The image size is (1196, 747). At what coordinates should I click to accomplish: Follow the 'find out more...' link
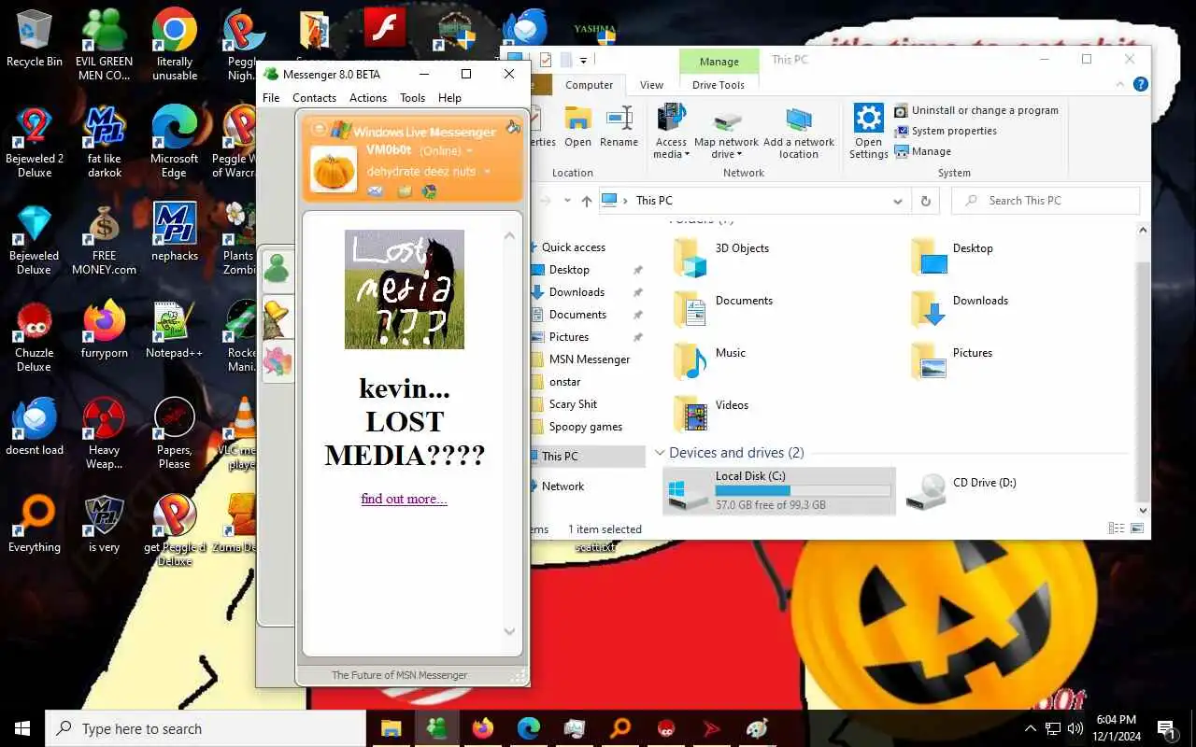point(404,499)
